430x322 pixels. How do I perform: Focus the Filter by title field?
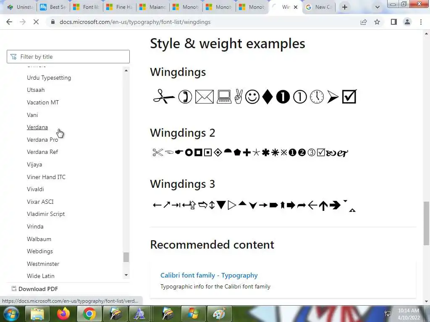tap(68, 57)
